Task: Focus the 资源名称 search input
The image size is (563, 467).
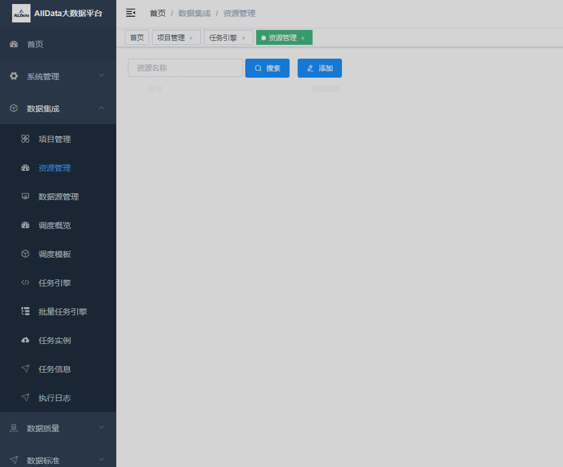Action: [185, 68]
